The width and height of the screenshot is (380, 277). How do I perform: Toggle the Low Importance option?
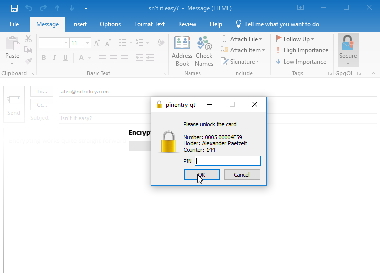click(300, 62)
